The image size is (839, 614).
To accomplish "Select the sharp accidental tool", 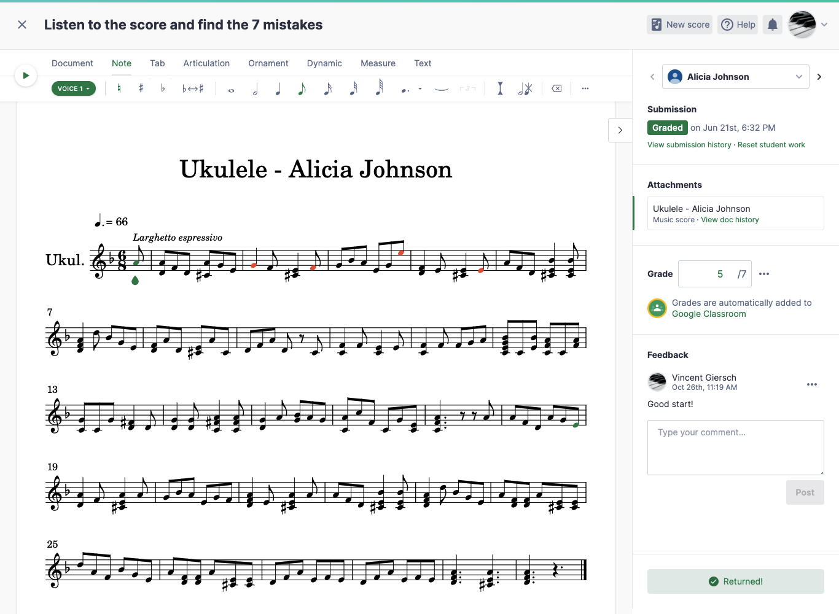I will (x=141, y=88).
